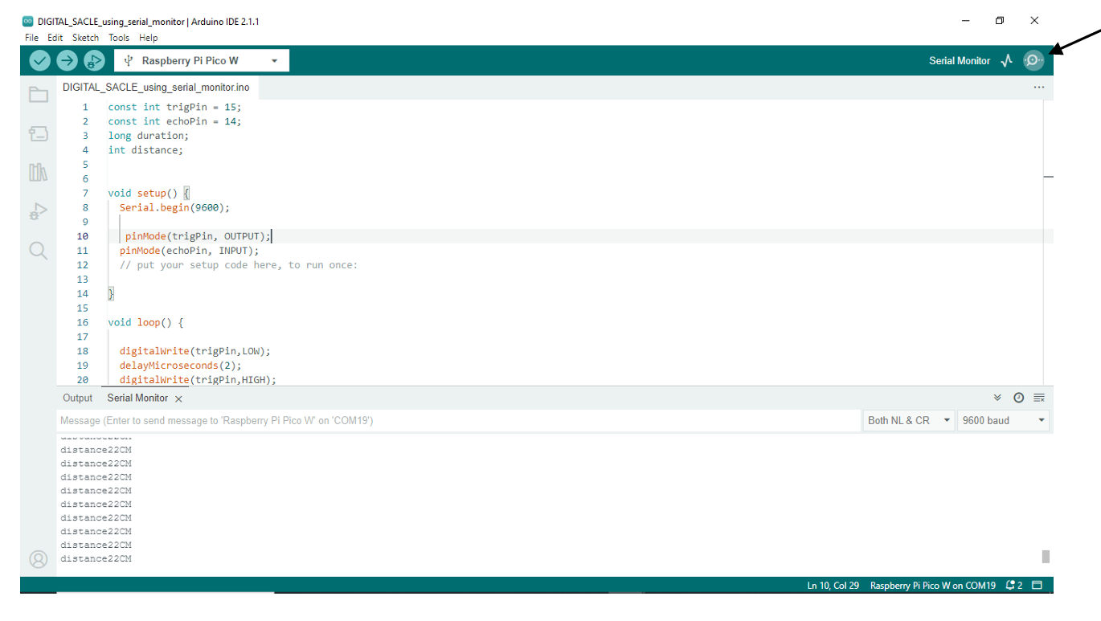The height and width of the screenshot is (621, 1101).
Task: Click Raspberry Pi Pico W on COM19 status
Action: pos(933,586)
